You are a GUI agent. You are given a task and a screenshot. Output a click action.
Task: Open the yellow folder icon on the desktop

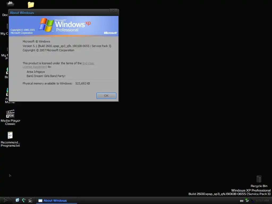coord(31,5)
